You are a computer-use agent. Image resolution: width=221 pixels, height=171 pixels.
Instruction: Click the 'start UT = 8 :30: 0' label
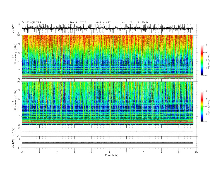point(135,22)
